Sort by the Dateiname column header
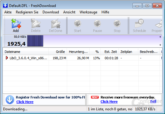 tap(26, 52)
